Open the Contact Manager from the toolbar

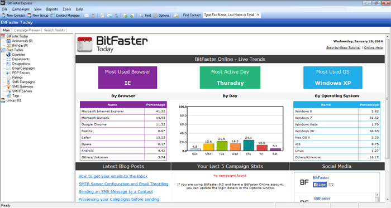(65, 16)
